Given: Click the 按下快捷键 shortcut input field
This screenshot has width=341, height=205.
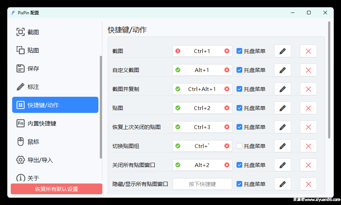Looking at the screenshot, I should pyautogui.click(x=202, y=184).
